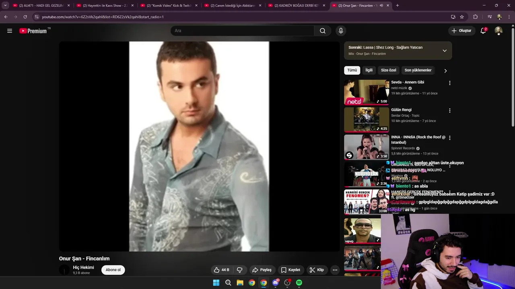Open File Explorer from the taskbar

click(x=240, y=283)
